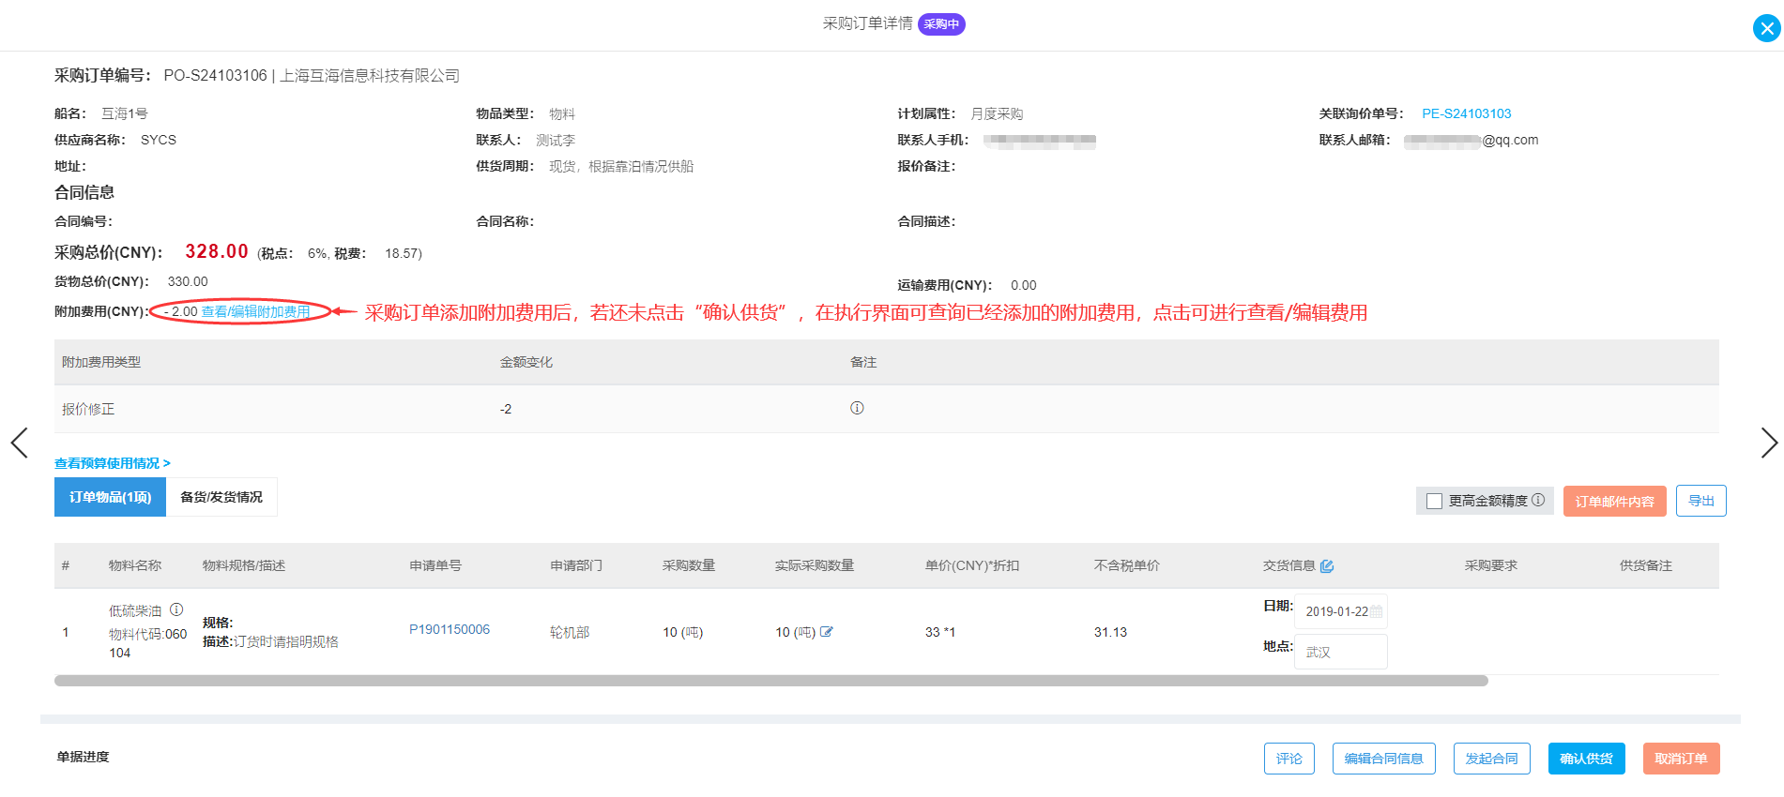Go to previous image with left arrow
The image size is (1784, 797).
[x=19, y=443]
